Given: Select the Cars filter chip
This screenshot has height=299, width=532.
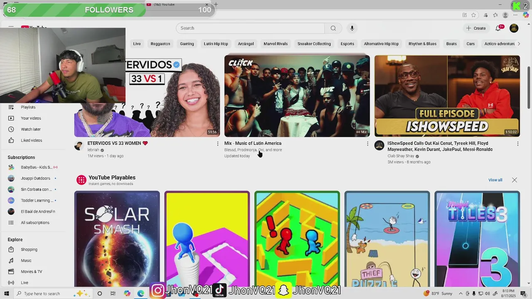Looking at the screenshot, I should 470,44.
